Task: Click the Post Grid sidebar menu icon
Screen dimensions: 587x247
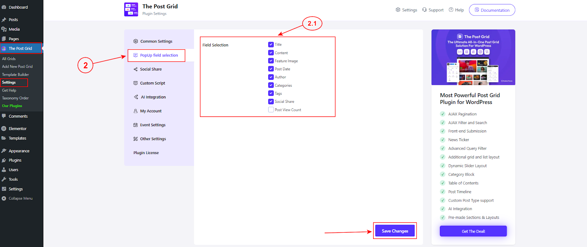Action: click(4, 48)
